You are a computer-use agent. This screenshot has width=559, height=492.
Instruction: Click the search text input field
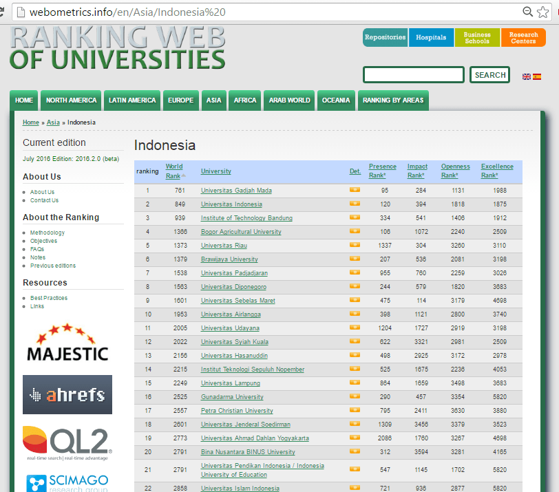tap(414, 75)
